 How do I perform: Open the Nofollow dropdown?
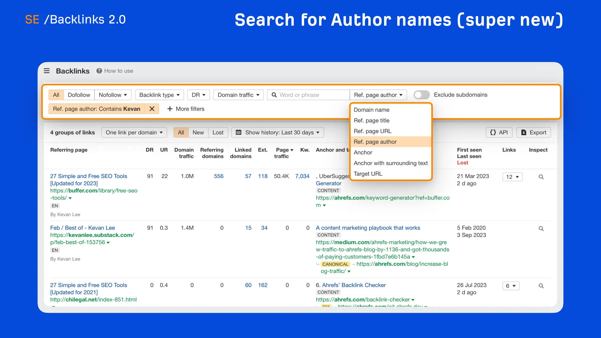point(113,95)
